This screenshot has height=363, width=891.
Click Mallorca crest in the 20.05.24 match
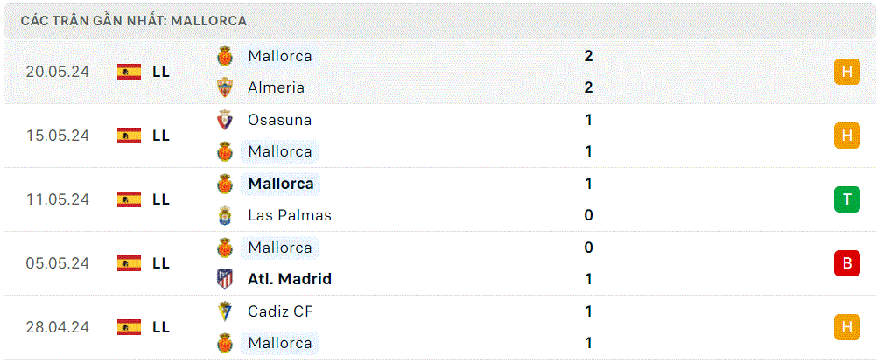coord(226,56)
